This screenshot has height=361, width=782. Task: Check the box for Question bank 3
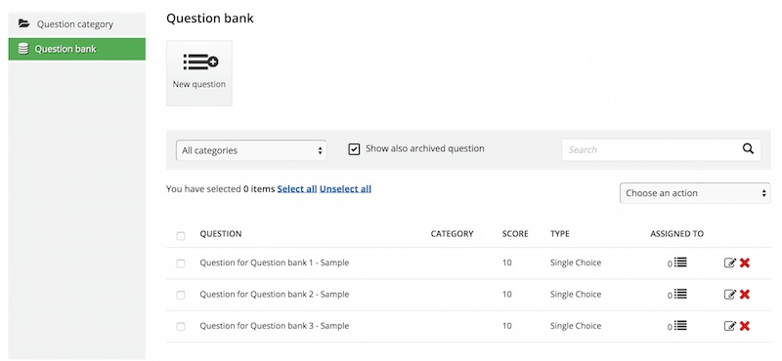point(181,327)
